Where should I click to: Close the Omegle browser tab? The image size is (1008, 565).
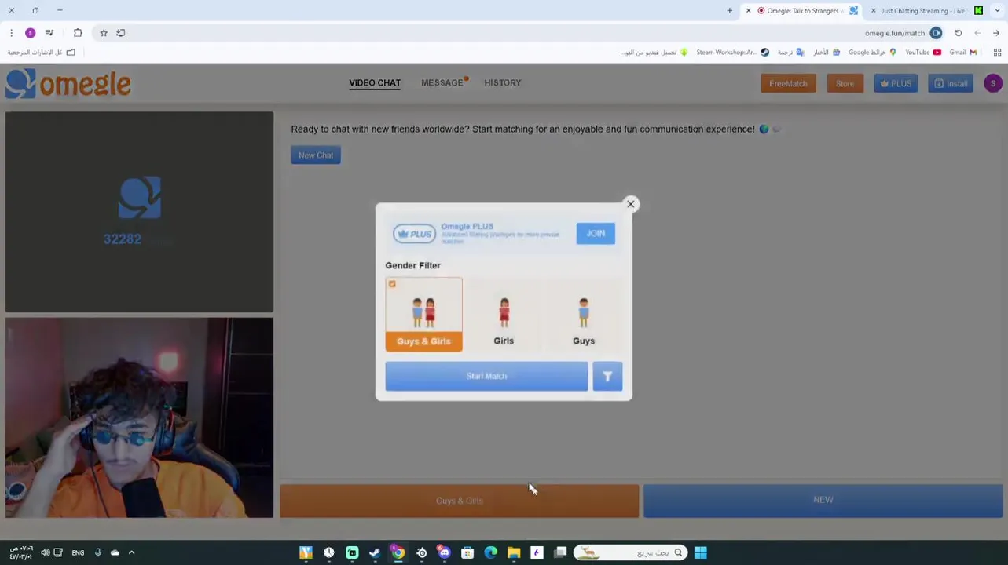pos(748,11)
